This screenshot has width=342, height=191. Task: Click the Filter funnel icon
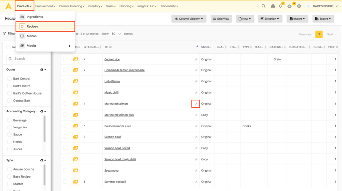tap(4, 34)
